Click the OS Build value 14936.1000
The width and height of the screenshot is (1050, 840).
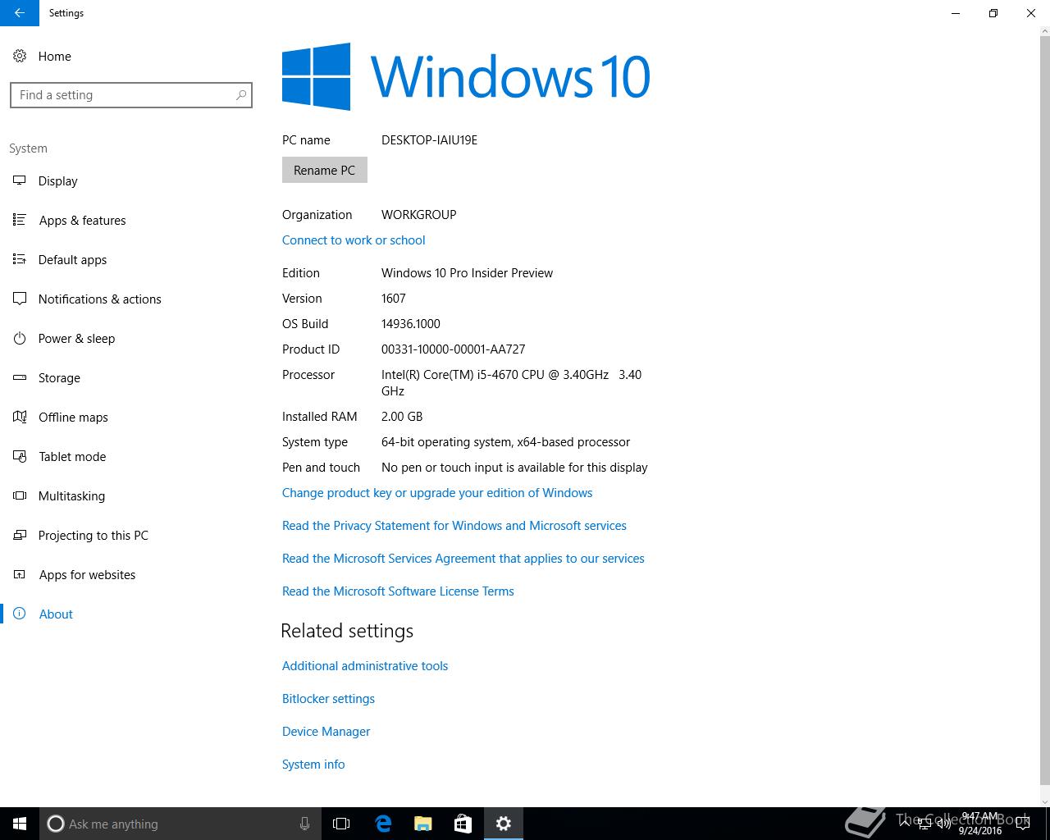pyautogui.click(x=411, y=324)
